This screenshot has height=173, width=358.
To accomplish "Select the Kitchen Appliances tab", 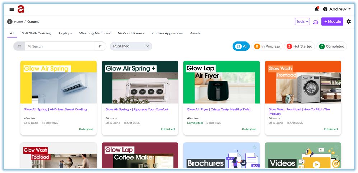I will click(x=167, y=33).
